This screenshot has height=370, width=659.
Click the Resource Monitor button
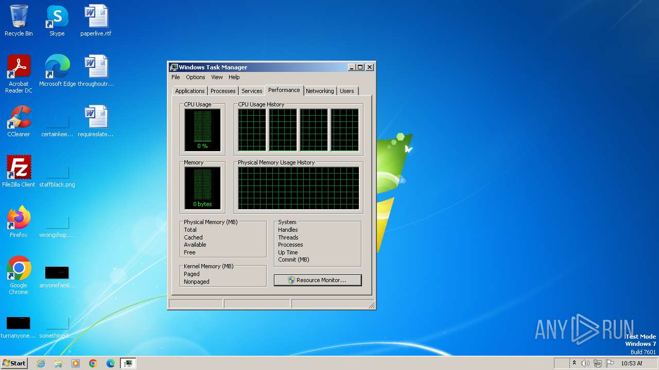point(318,280)
